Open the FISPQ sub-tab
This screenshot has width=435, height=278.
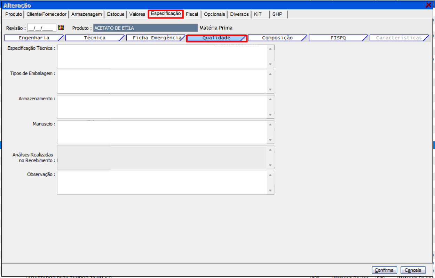point(338,38)
